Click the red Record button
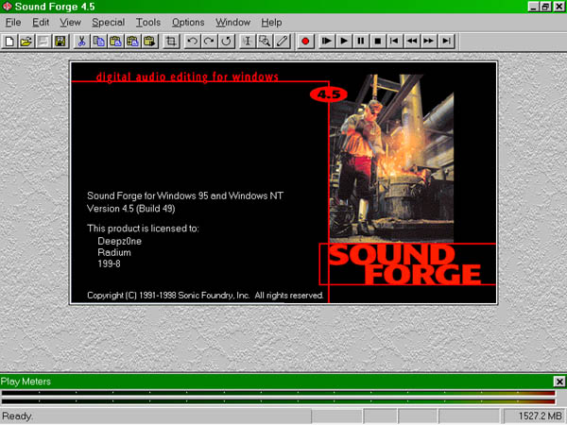567x425 pixels. point(305,42)
